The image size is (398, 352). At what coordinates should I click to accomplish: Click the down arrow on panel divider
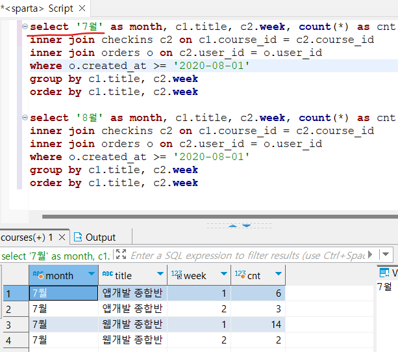pyautogui.click(x=246, y=226)
